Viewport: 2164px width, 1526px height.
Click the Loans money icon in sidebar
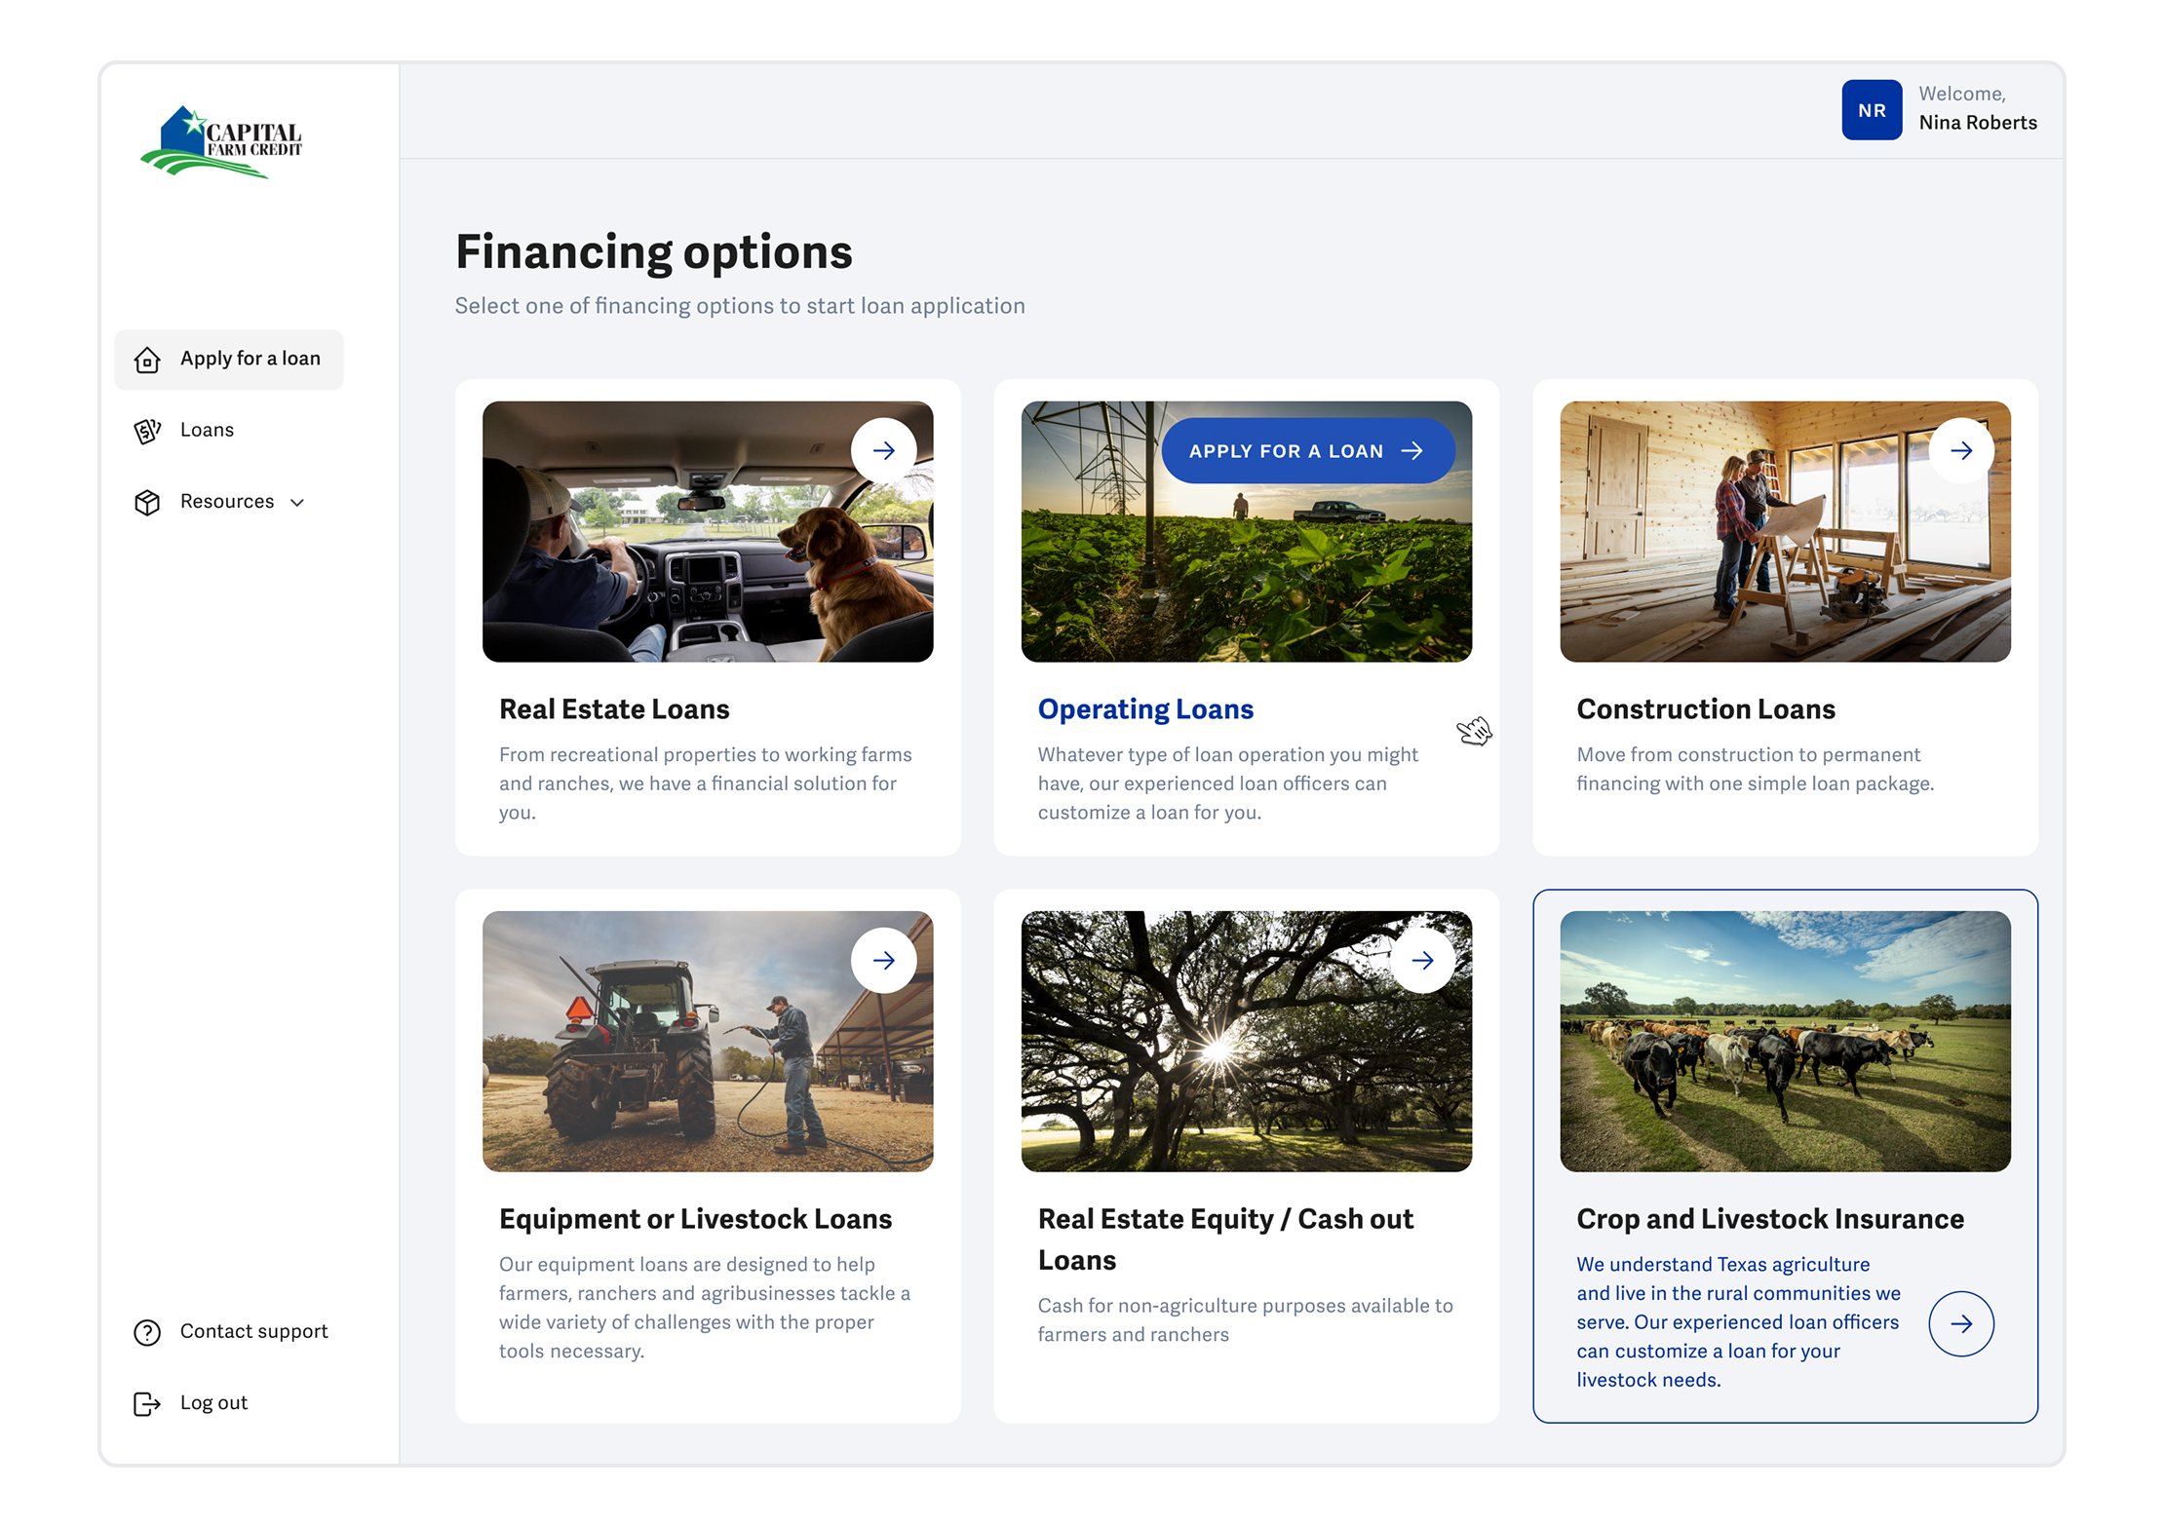pyautogui.click(x=147, y=431)
